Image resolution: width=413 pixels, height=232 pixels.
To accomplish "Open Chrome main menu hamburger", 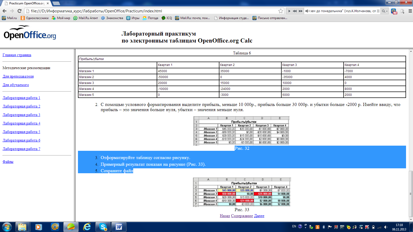I will (x=410, y=11).
